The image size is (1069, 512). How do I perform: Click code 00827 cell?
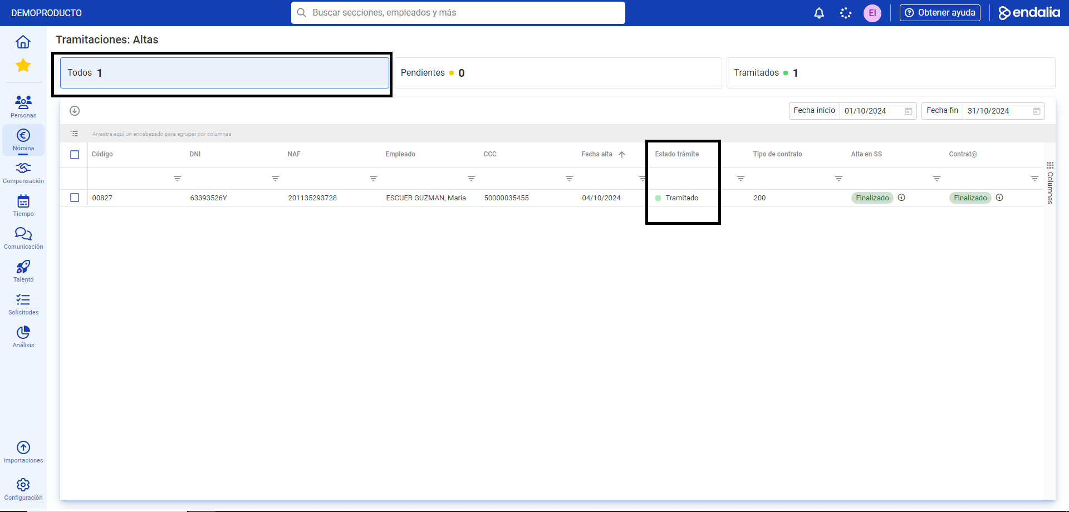(102, 198)
